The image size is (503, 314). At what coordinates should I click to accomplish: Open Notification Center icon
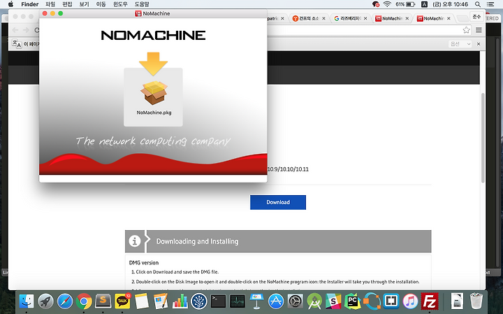tap(490, 4)
